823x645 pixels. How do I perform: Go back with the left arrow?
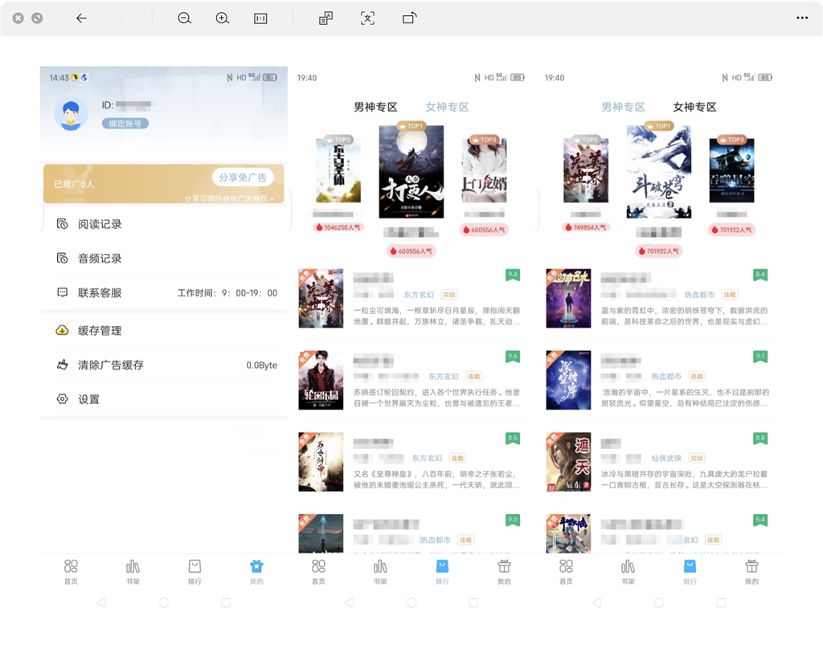point(81,18)
